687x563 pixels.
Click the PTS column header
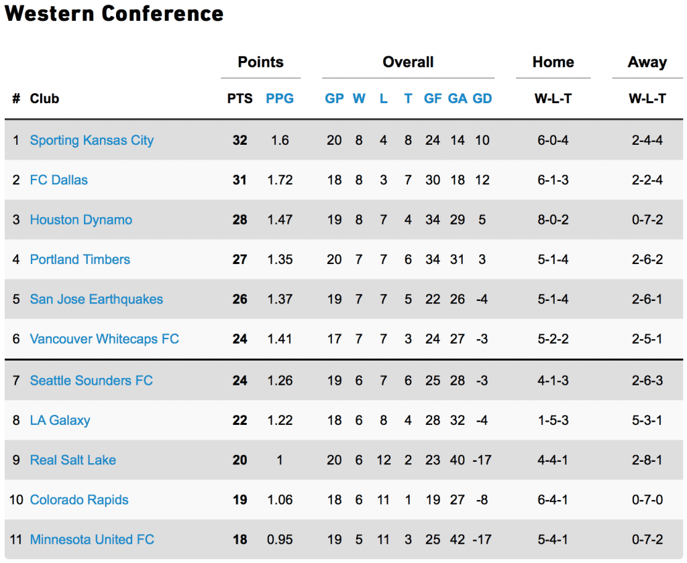[240, 99]
